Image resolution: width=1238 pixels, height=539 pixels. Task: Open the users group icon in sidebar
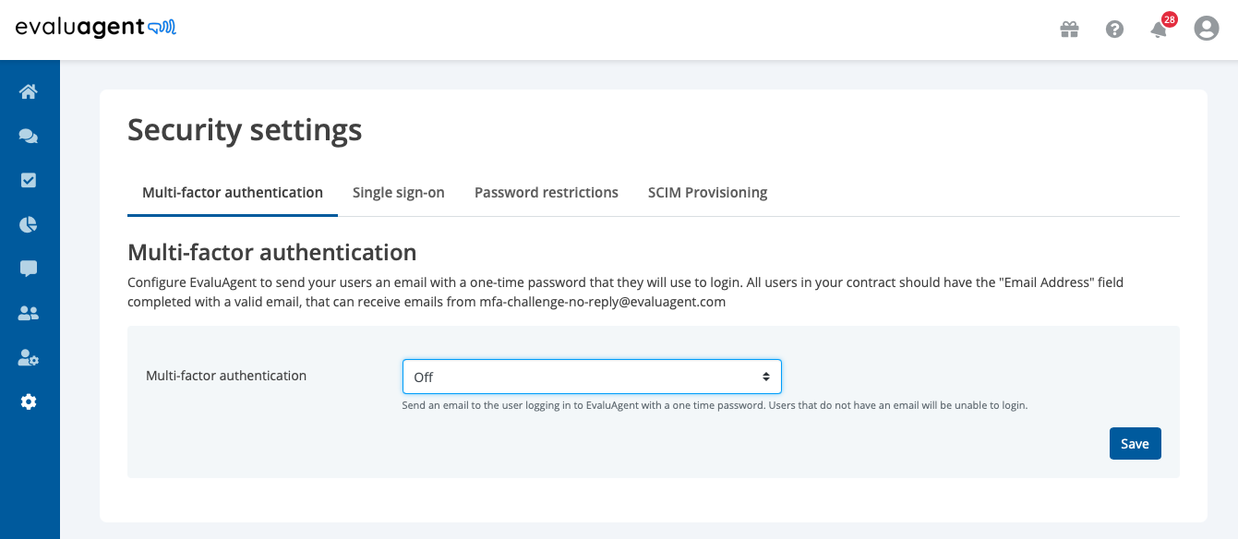pos(29,313)
